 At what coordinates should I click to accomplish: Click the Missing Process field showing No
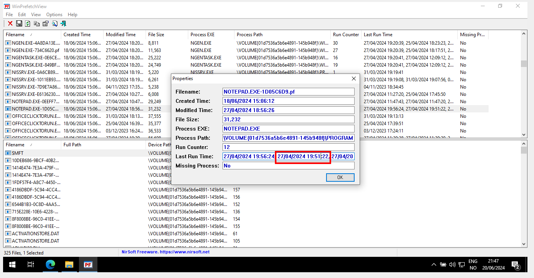tap(288, 166)
